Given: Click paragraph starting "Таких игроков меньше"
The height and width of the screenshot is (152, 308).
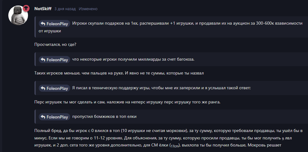Looking at the screenshot, I should coord(119,74).
